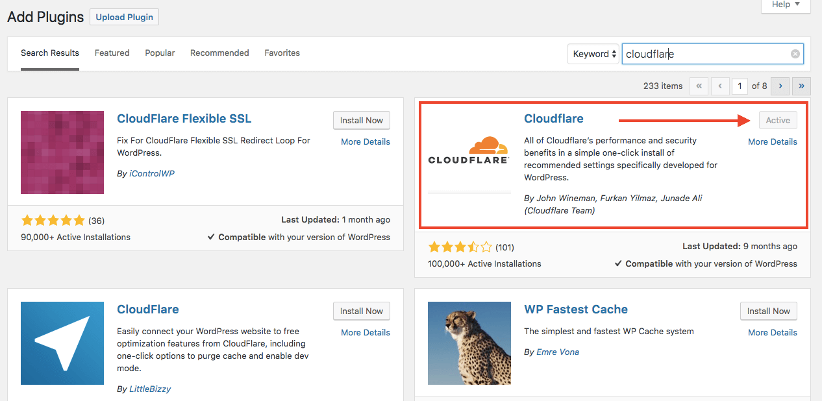The image size is (822, 401).
Task: Go to the first results page
Action: click(x=699, y=86)
